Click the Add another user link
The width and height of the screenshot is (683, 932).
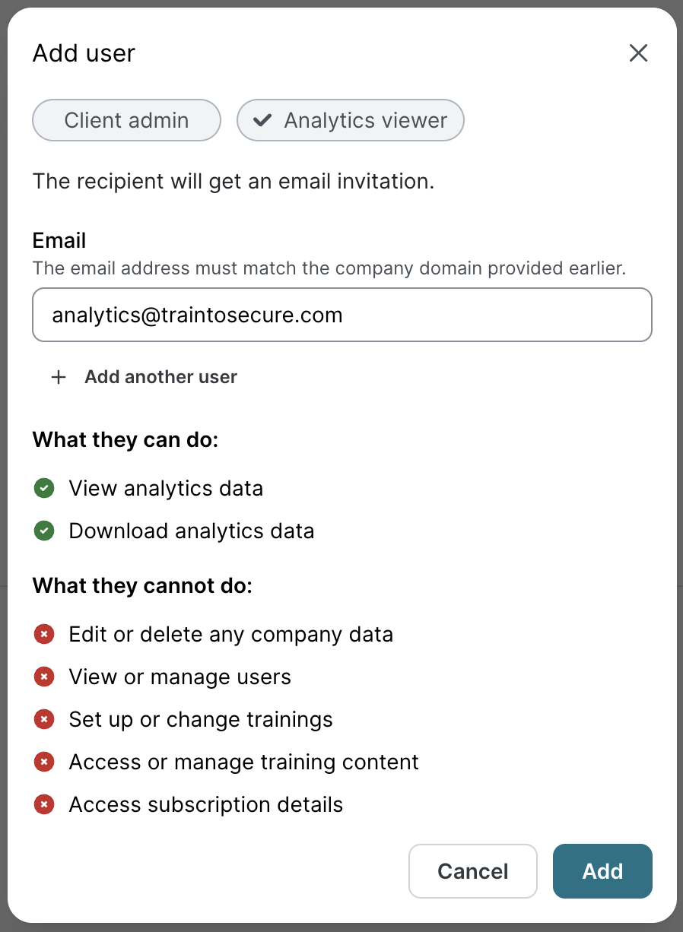click(x=160, y=377)
